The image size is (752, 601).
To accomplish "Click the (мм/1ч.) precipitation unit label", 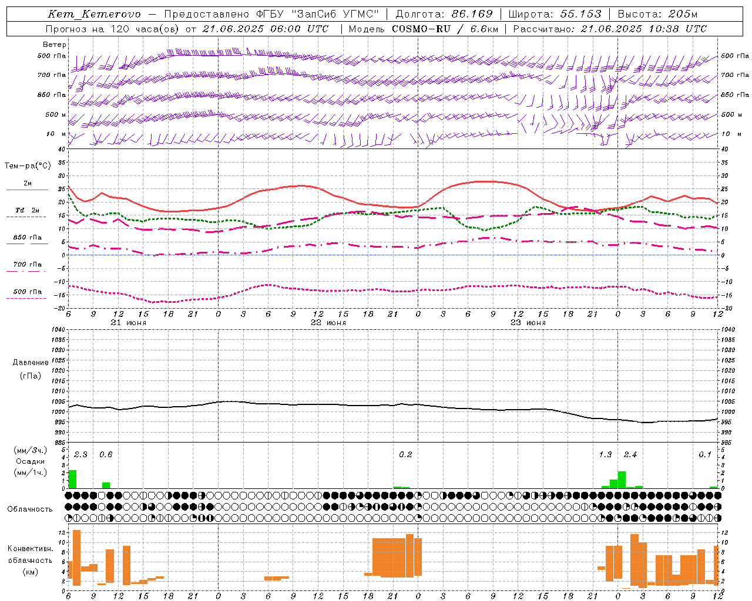I will coord(30,472).
